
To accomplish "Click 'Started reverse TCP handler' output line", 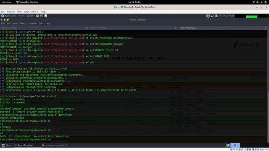I will [x=34, y=69].
